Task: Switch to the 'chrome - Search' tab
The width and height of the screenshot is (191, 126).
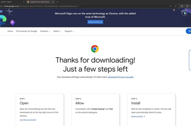Action: [x=12, y=2]
